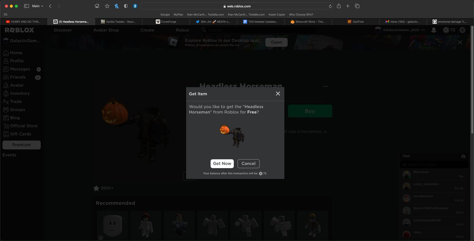Click the favorite star showing 891K+

pos(96,188)
